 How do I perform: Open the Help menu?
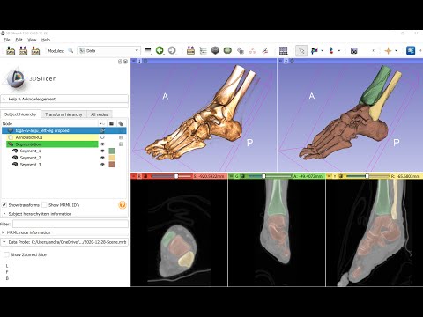46,40
